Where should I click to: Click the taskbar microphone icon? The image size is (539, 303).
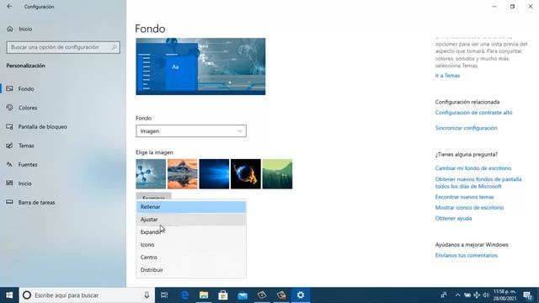pyautogui.click(x=147, y=295)
